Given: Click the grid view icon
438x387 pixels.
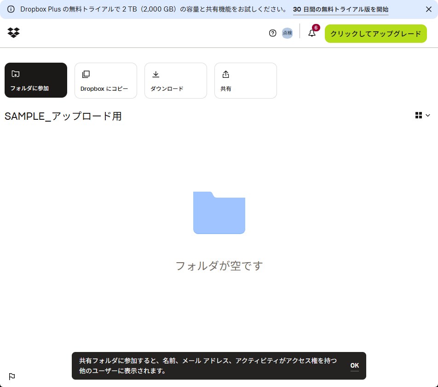Looking at the screenshot, I should pos(419,115).
